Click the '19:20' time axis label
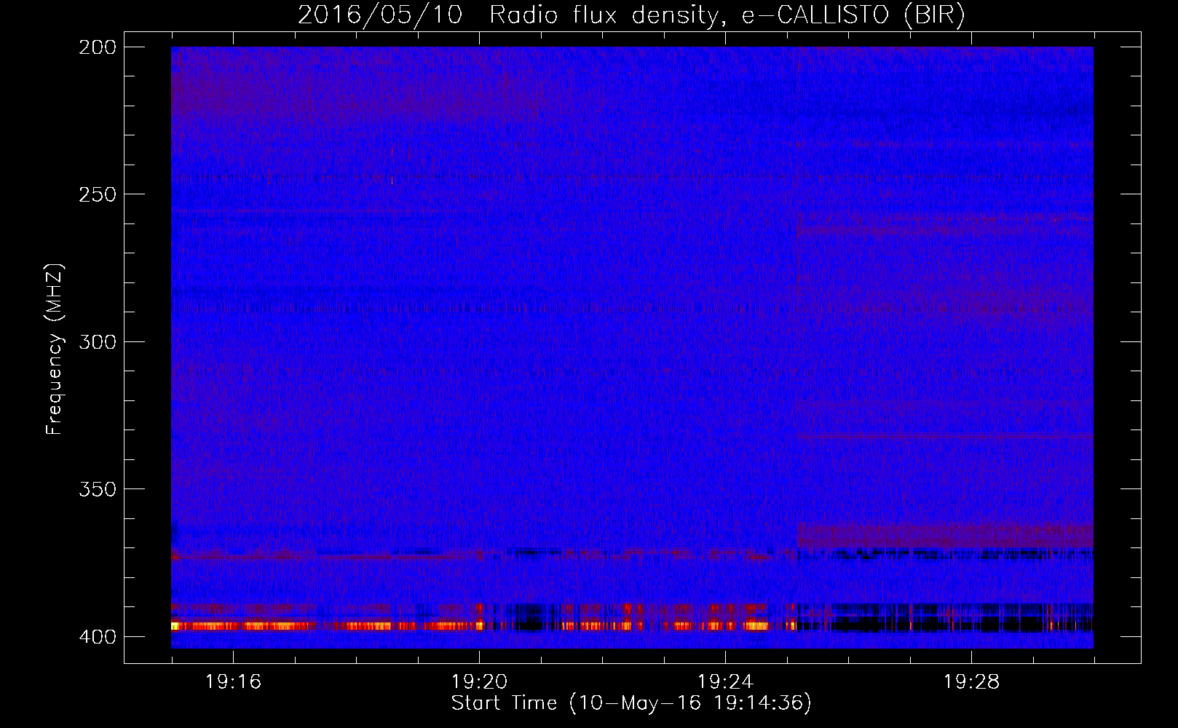1178x728 pixels. [479, 682]
